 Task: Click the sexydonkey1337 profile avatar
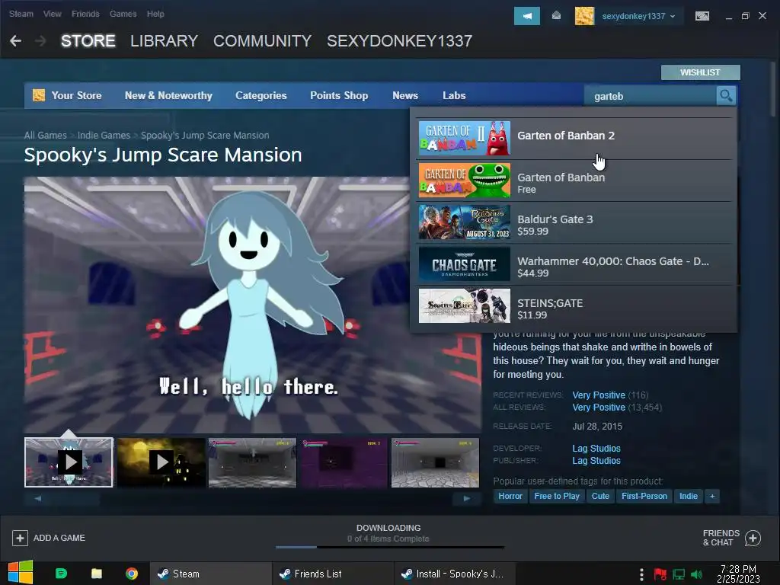[584, 16]
